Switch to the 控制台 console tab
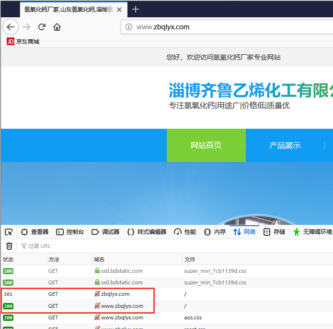The height and width of the screenshot is (329, 333). (70, 232)
